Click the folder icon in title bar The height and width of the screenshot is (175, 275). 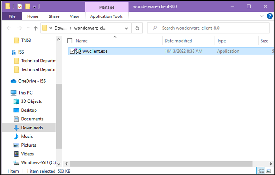(x=8, y=6)
